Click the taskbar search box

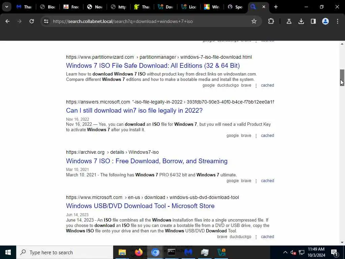coord(64,252)
